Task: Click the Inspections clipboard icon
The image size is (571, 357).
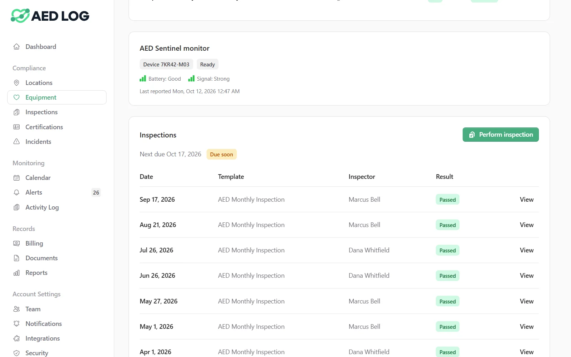Action: click(16, 112)
